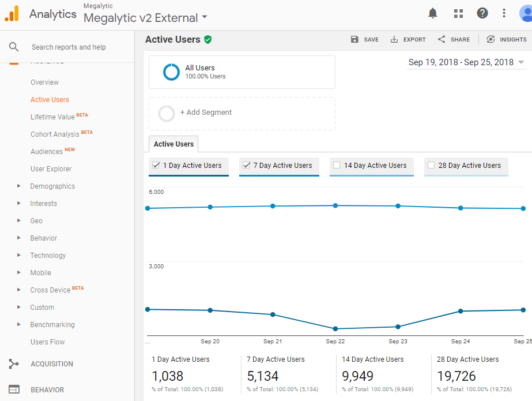This screenshot has width=532, height=401.
Task: Open Cohort Analysis report
Action: [55, 134]
